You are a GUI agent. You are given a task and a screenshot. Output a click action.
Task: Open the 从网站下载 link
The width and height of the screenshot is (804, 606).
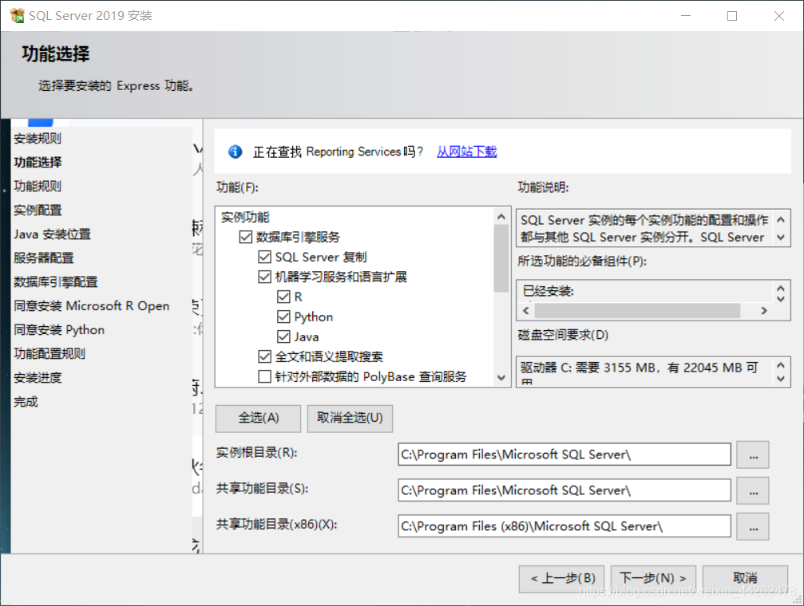[x=466, y=151]
